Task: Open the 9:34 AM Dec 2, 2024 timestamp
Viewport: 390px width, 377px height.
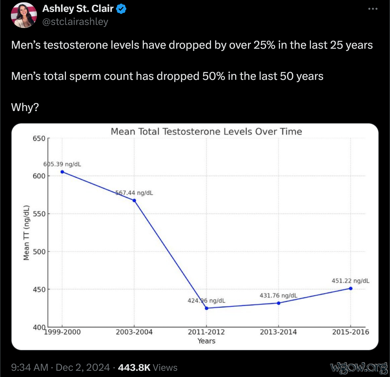Action: coord(60,368)
